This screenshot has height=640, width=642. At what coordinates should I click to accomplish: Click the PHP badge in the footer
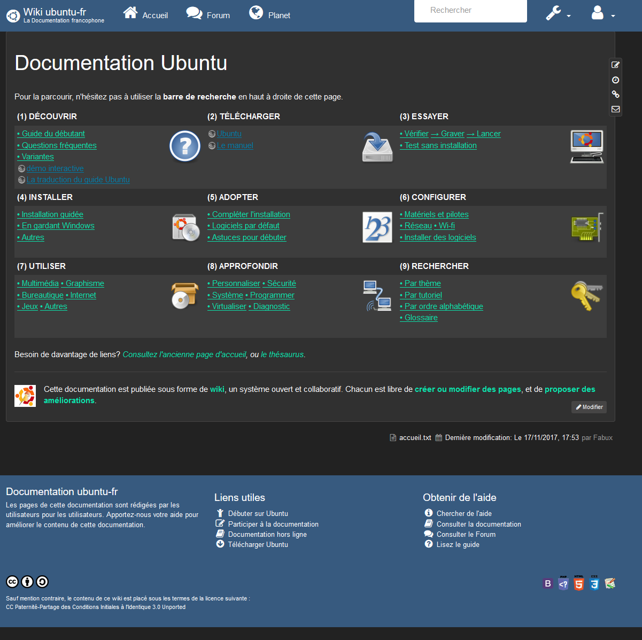(563, 583)
